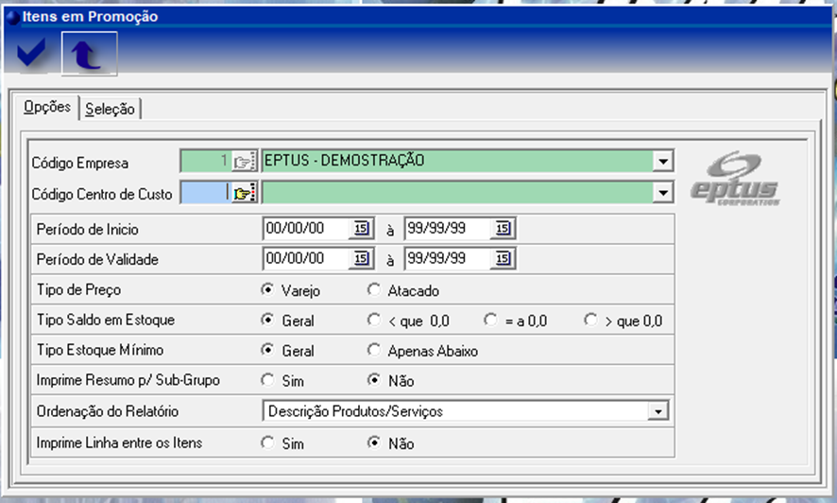Expand the EPTUS - DEMOSTRAÇÃO company dropdown
This screenshot has width=837, height=503.
(x=663, y=162)
